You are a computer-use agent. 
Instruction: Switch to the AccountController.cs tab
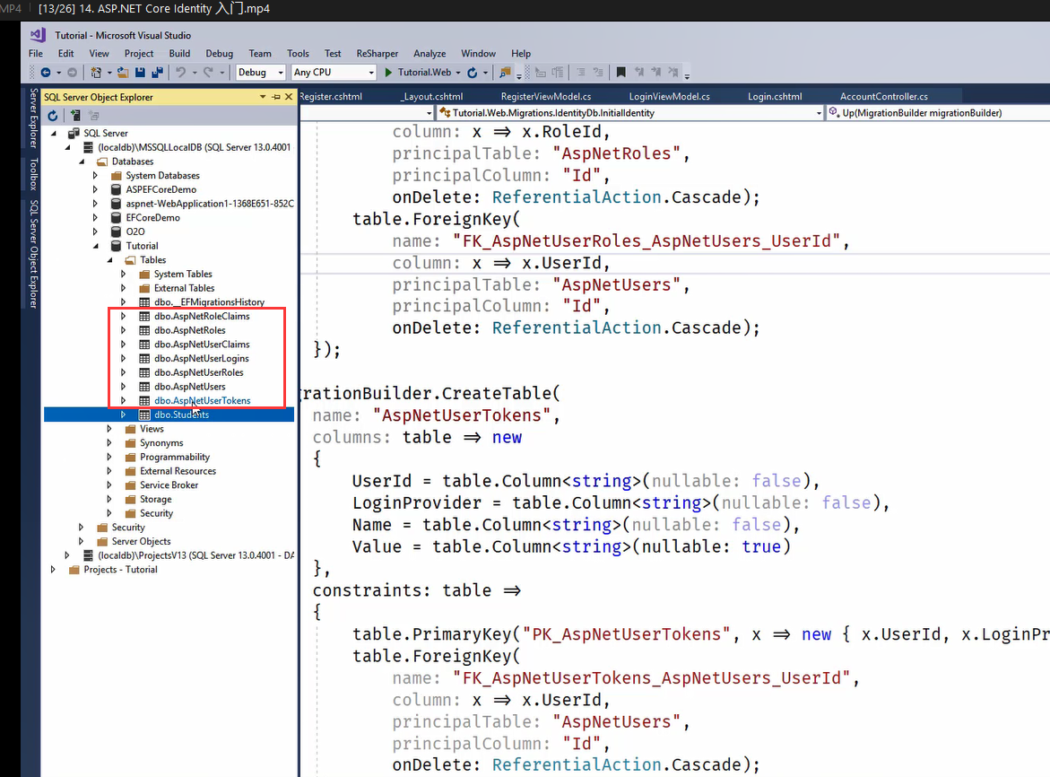pyautogui.click(x=883, y=96)
